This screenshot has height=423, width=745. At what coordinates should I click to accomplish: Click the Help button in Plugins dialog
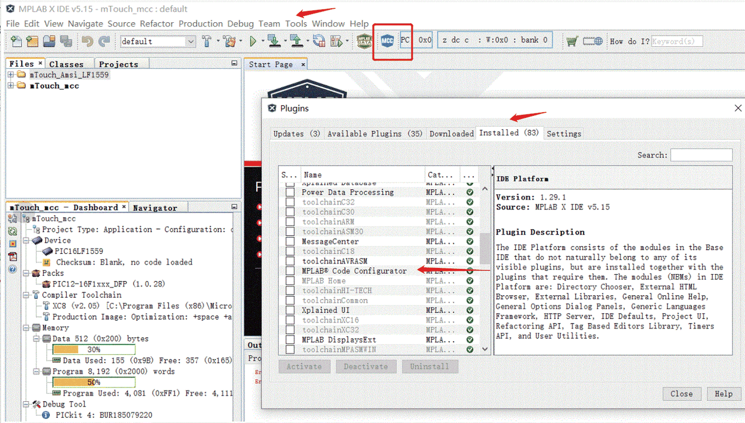pos(723,394)
